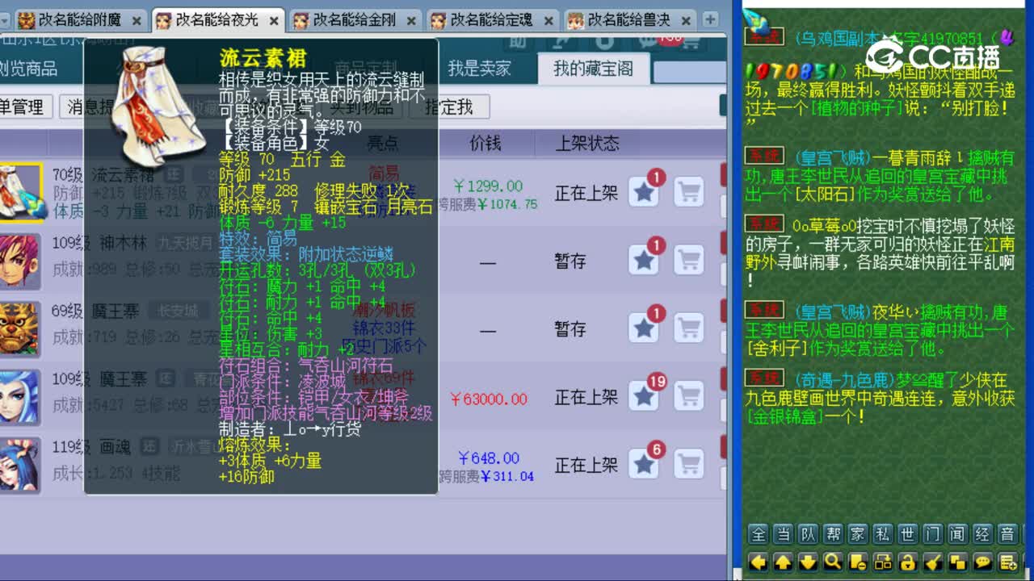Favorite the 流云素裙 item with its star
The image size is (1034, 581).
pyautogui.click(x=644, y=192)
